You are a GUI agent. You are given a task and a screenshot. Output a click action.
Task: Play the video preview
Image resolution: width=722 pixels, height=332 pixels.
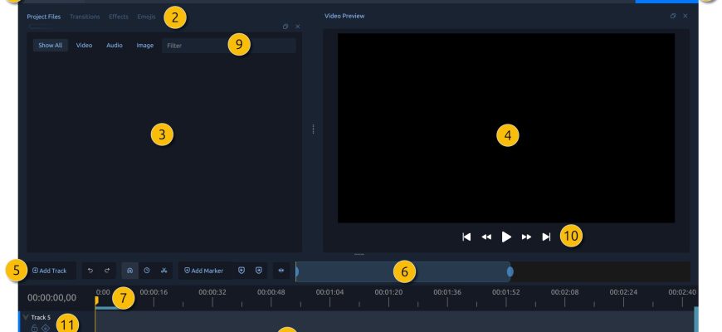pos(506,237)
